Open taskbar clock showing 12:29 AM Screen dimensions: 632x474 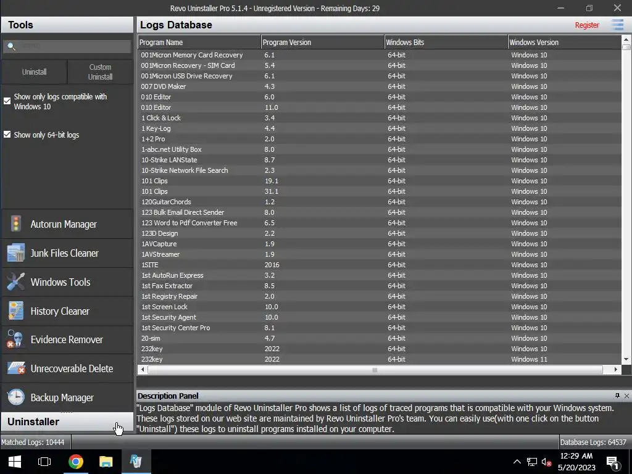pyautogui.click(x=576, y=462)
